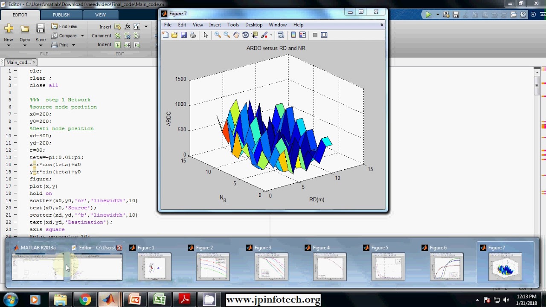Open Help menu in Figure 7
The height and width of the screenshot is (307, 546).
298,25
